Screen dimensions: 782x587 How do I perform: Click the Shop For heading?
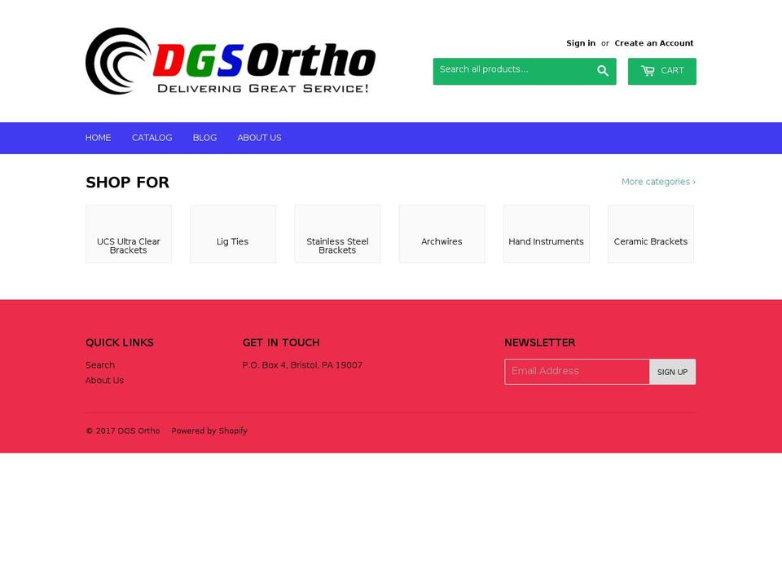pyautogui.click(x=128, y=183)
